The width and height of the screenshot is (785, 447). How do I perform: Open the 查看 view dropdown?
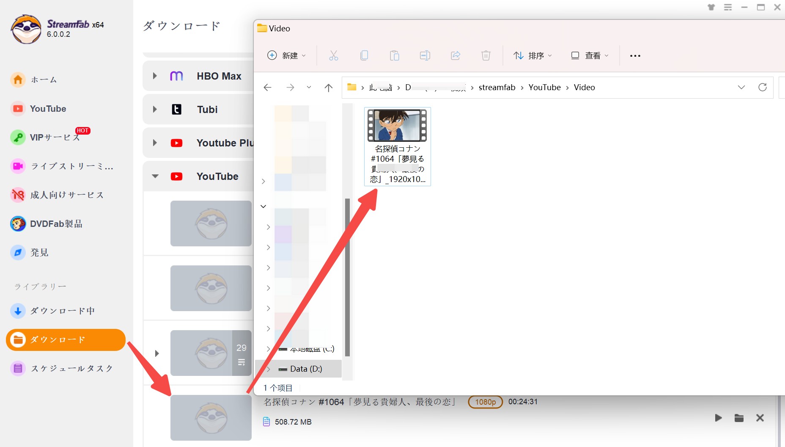tap(590, 55)
